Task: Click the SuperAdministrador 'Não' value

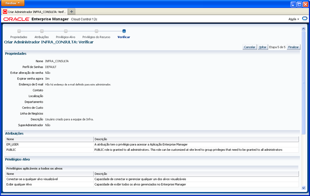Action: 48,125
